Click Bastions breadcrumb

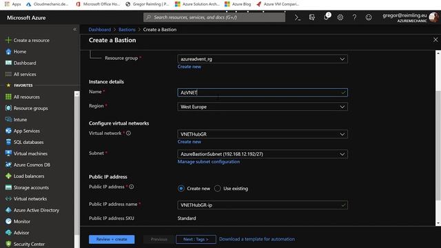coord(127,30)
